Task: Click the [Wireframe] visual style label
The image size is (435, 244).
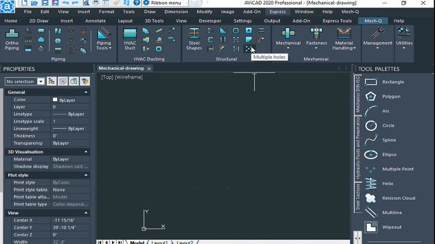Action: coord(128,77)
